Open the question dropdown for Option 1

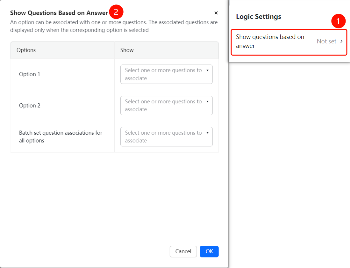pyautogui.click(x=166, y=74)
